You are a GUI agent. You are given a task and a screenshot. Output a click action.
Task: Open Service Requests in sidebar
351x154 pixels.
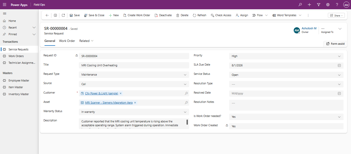point(19,49)
